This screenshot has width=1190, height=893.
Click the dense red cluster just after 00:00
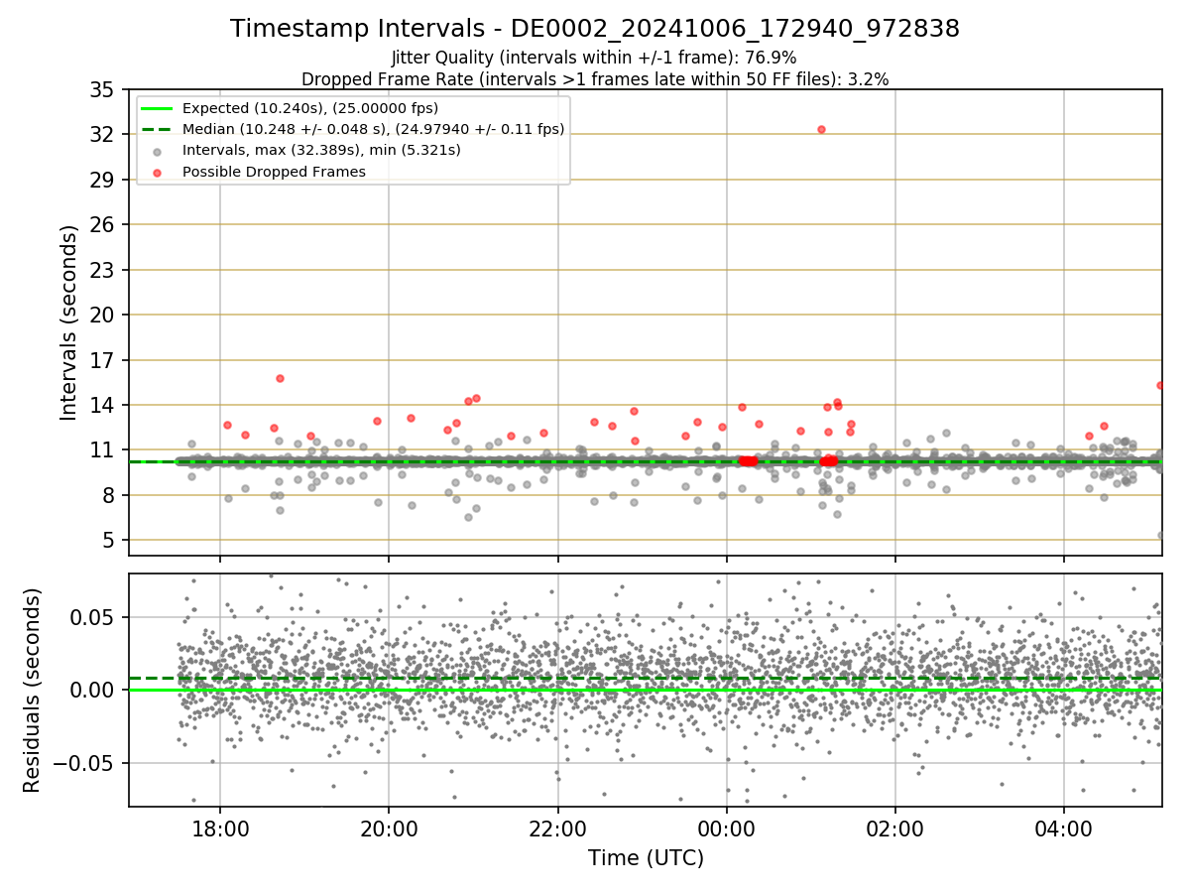pos(748,460)
